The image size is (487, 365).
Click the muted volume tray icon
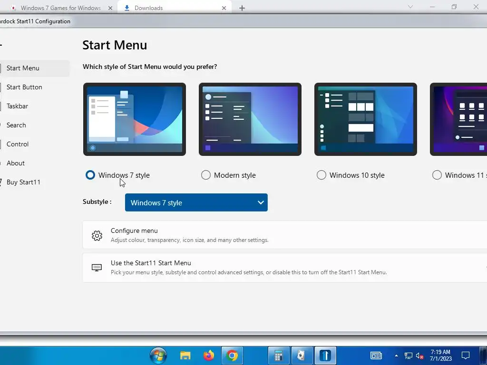[420, 355]
